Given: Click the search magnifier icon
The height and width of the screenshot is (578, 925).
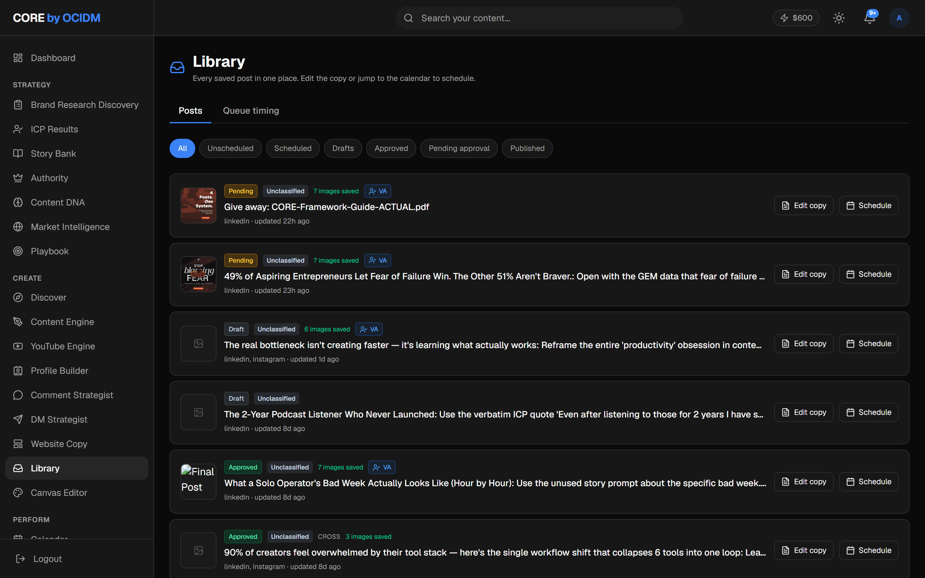Looking at the screenshot, I should point(408,18).
